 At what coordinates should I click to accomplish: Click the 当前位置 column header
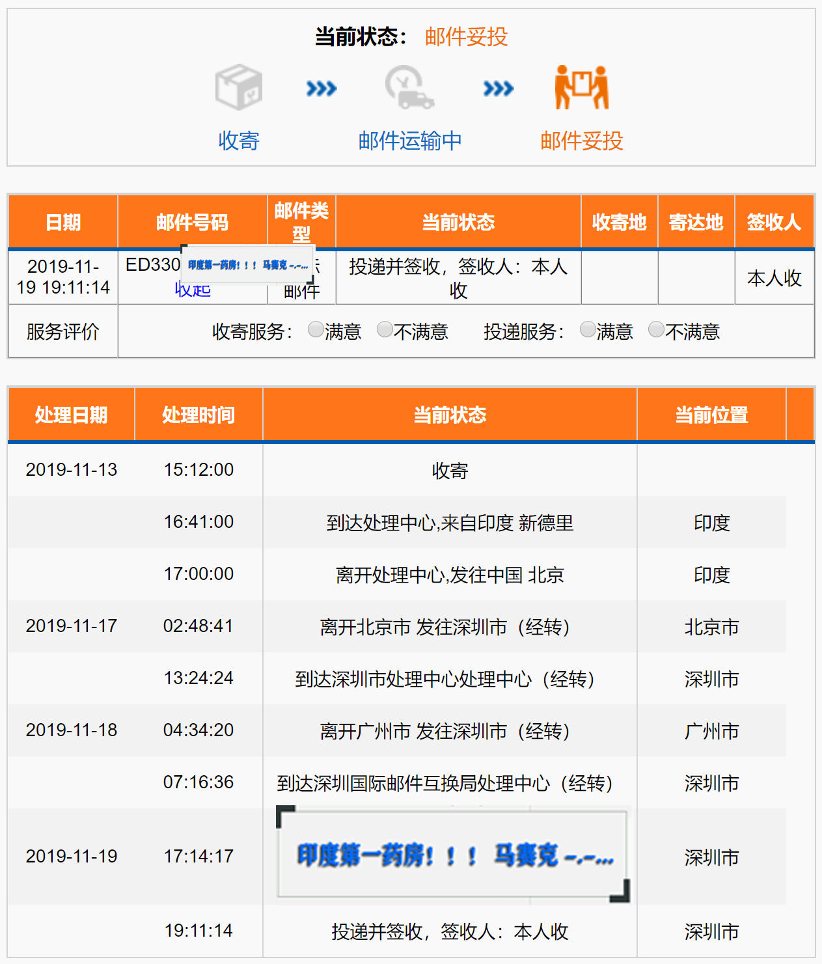pos(711,415)
